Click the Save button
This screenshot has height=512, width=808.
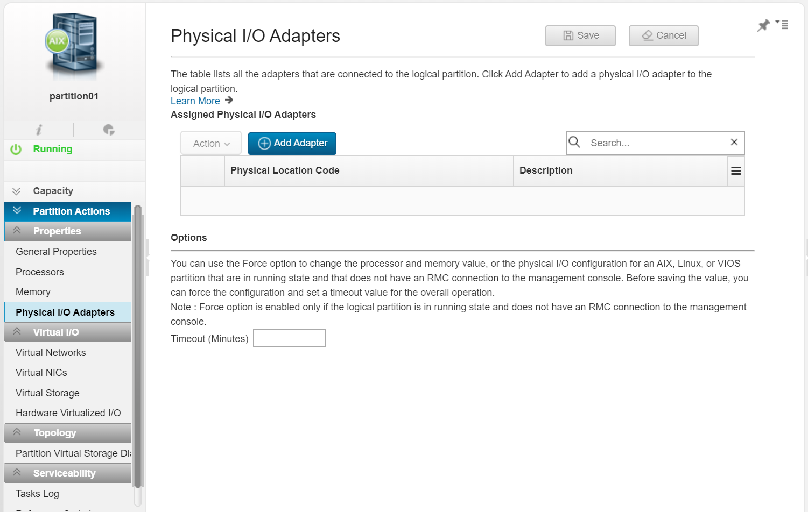click(x=580, y=35)
